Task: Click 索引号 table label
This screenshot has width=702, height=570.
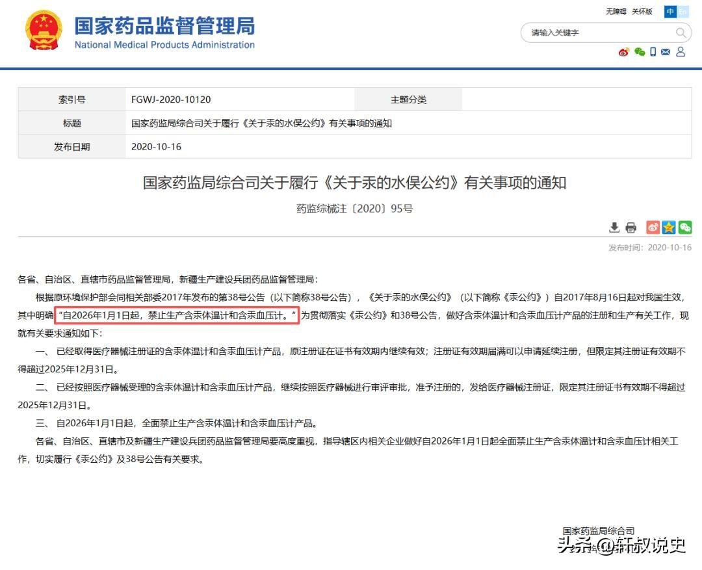Action: (x=72, y=99)
